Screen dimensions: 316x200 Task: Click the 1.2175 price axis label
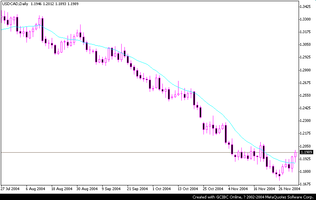pyautogui.click(x=305, y=133)
